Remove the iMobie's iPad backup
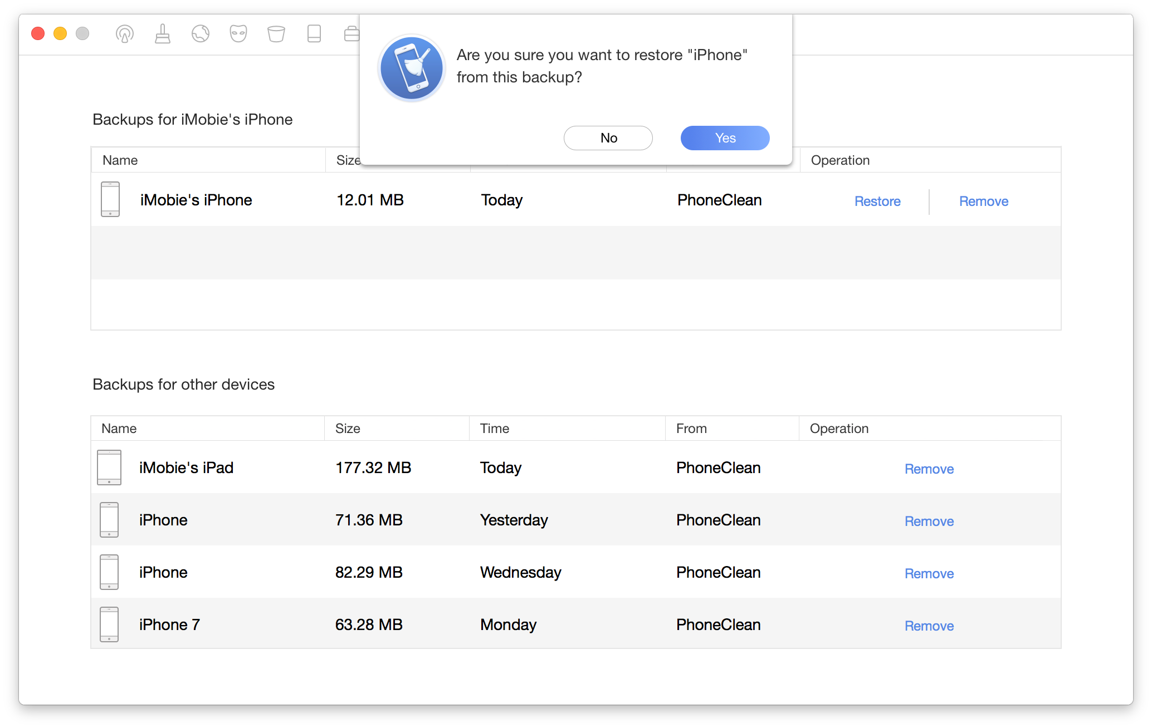1152x728 pixels. coord(929,469)
